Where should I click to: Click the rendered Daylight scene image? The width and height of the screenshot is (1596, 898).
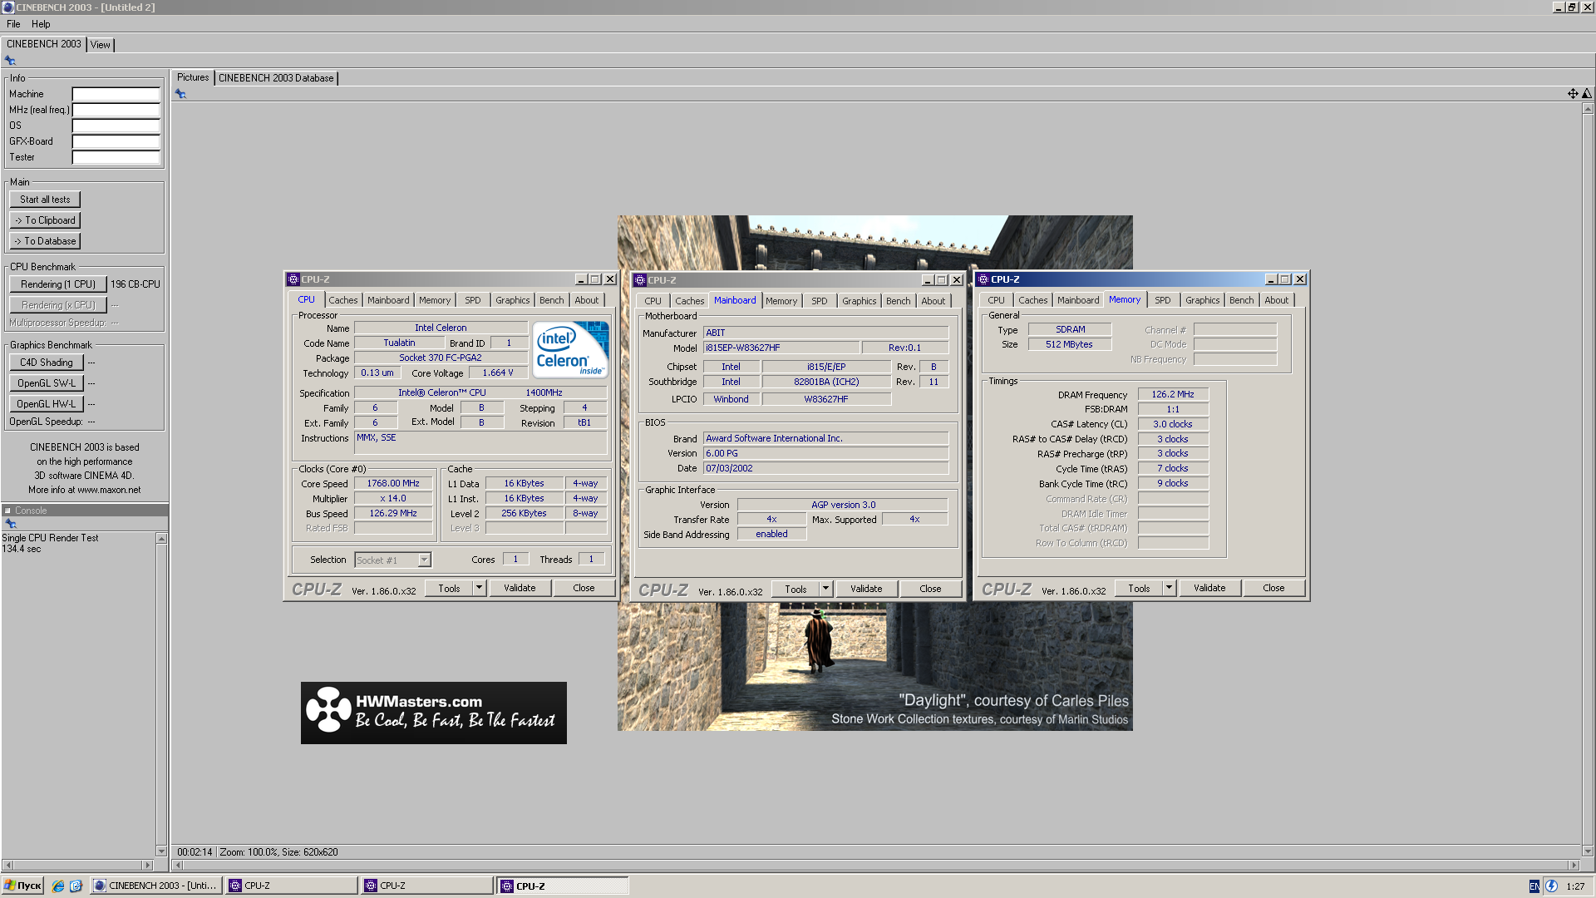[874, 665]
